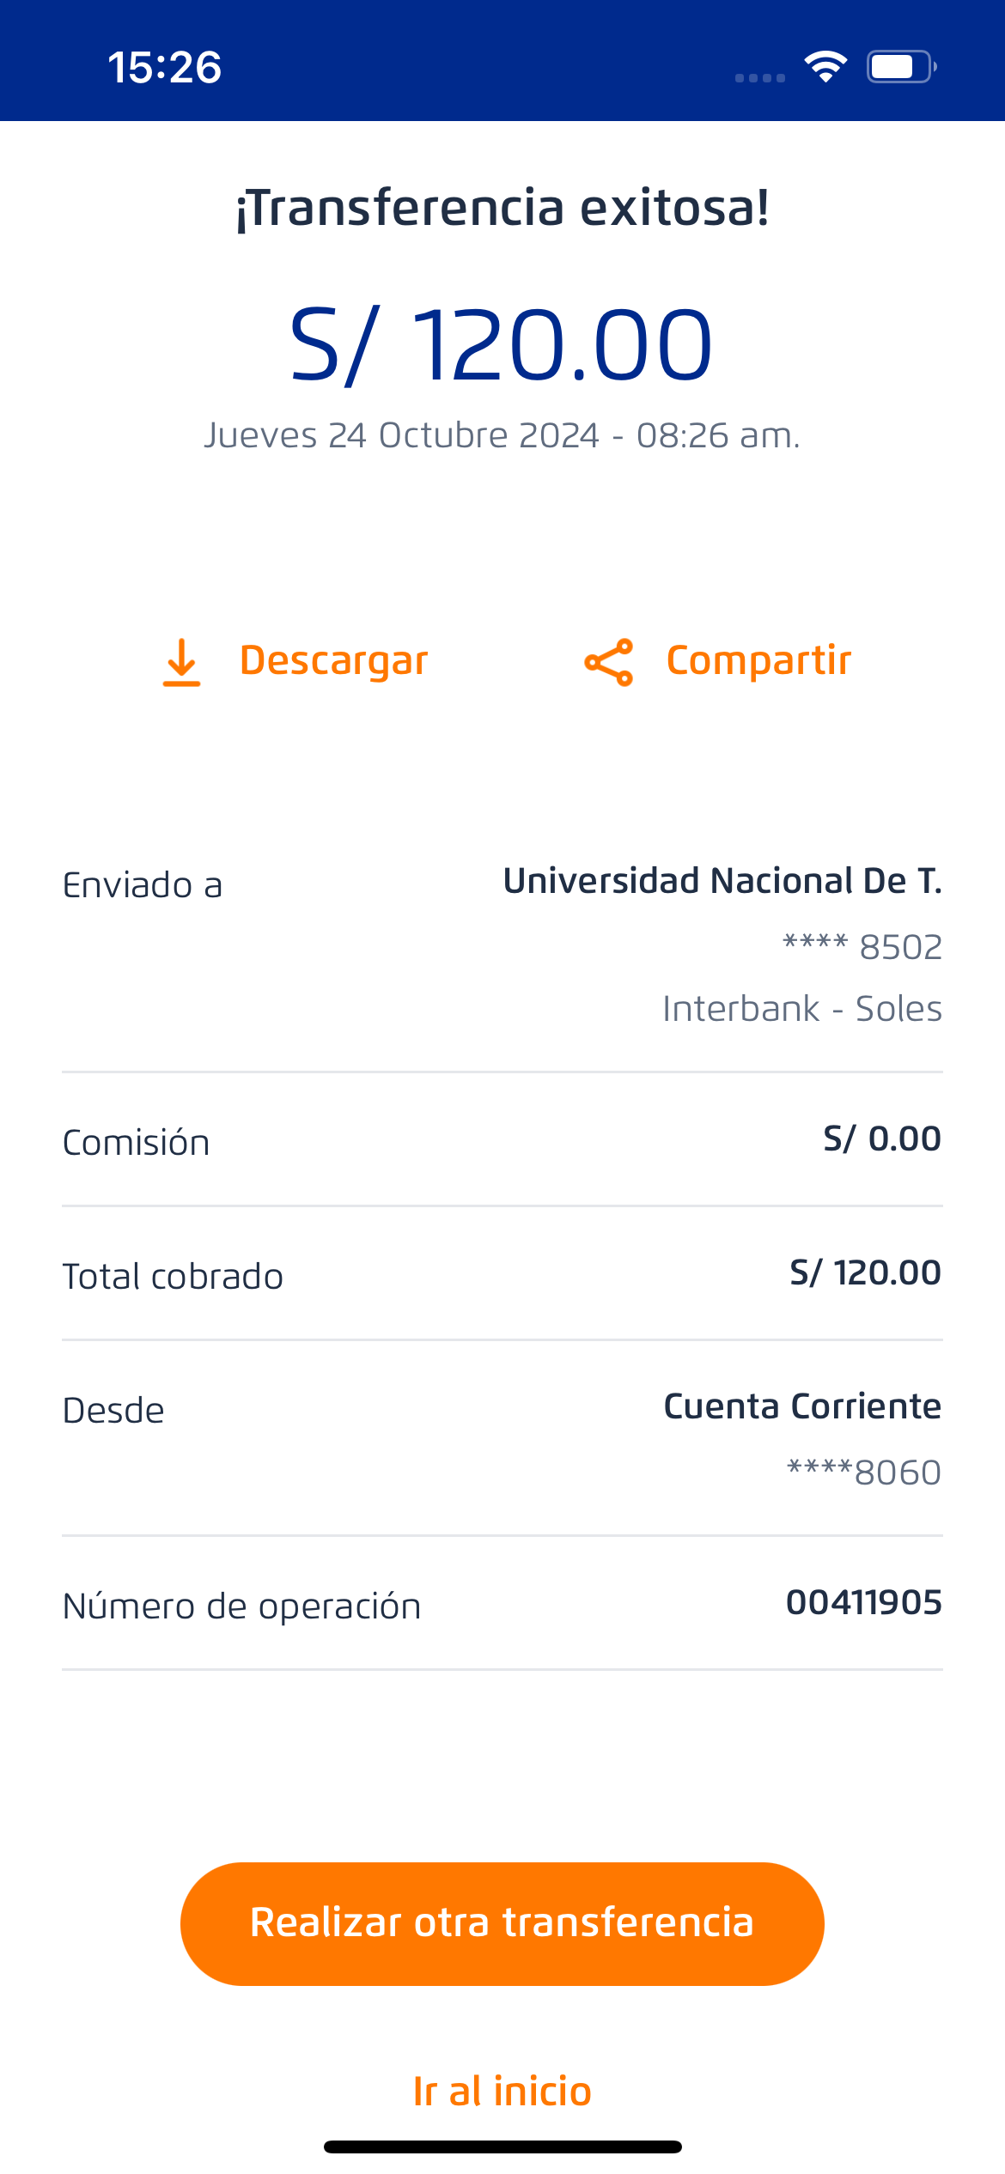The height and width of the screenshot is (2174, 1005).
Task: Go to home via Ir al inicio
Action: tap(502, 2091)
